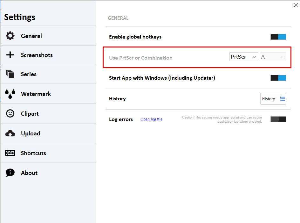Close the Settings window
The width and height of the screenshot is (300, 223).
(296, 5)
